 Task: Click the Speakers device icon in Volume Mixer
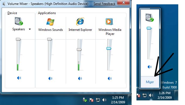tap(19, 21)
